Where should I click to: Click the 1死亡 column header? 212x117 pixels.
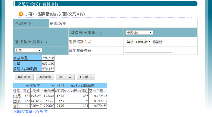point(26,91)
